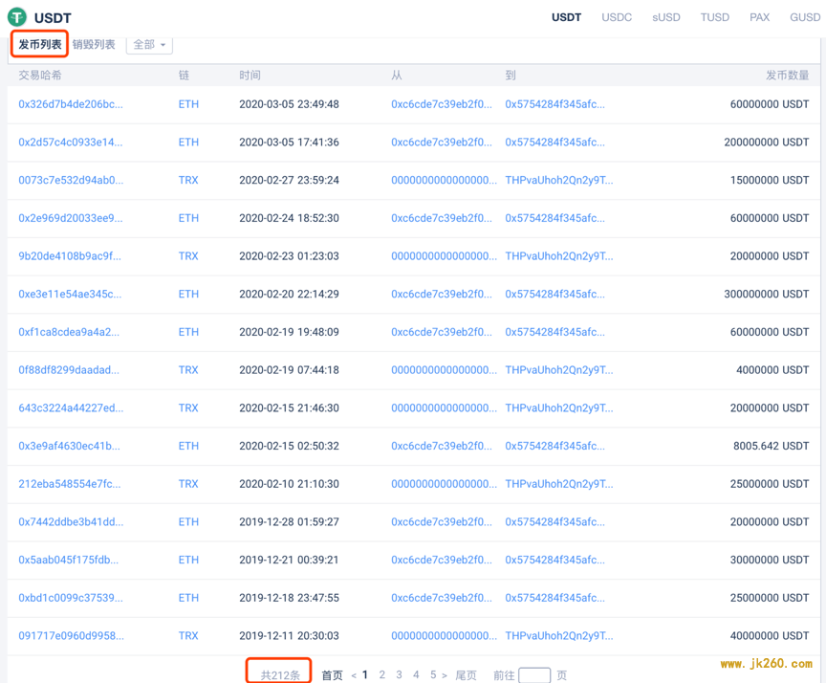826x683 pixels.
Task: Open transaction hash 643c3224a44227ed...
Action: [71, 408]
